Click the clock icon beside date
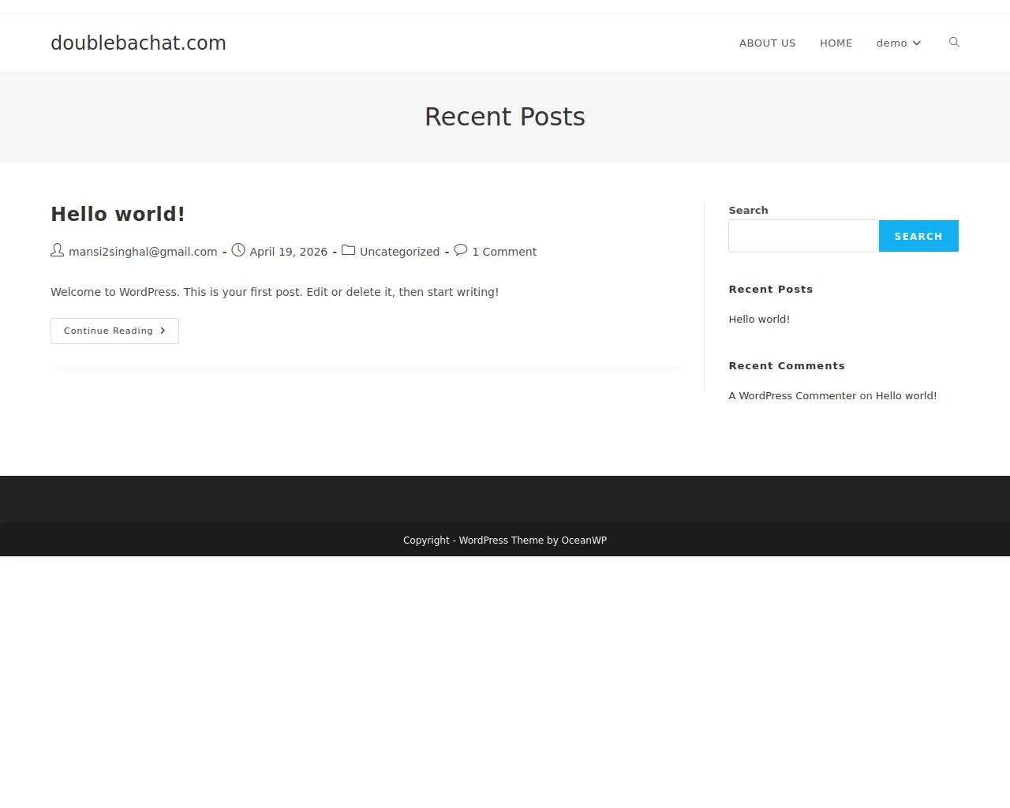Image resolution: width=1010 pixels, height=808 pixels. 238,250
